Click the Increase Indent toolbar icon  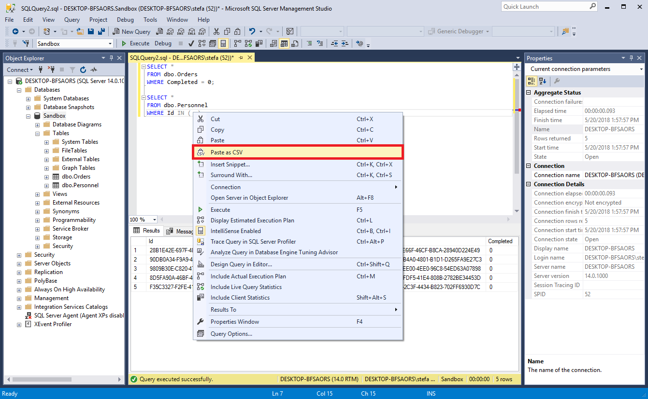(x=345, y=43)
